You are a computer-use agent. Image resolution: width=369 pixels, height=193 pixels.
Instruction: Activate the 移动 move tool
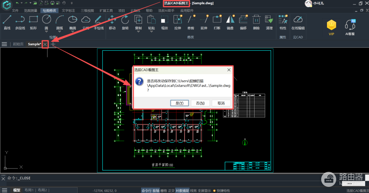click(112, 23)
